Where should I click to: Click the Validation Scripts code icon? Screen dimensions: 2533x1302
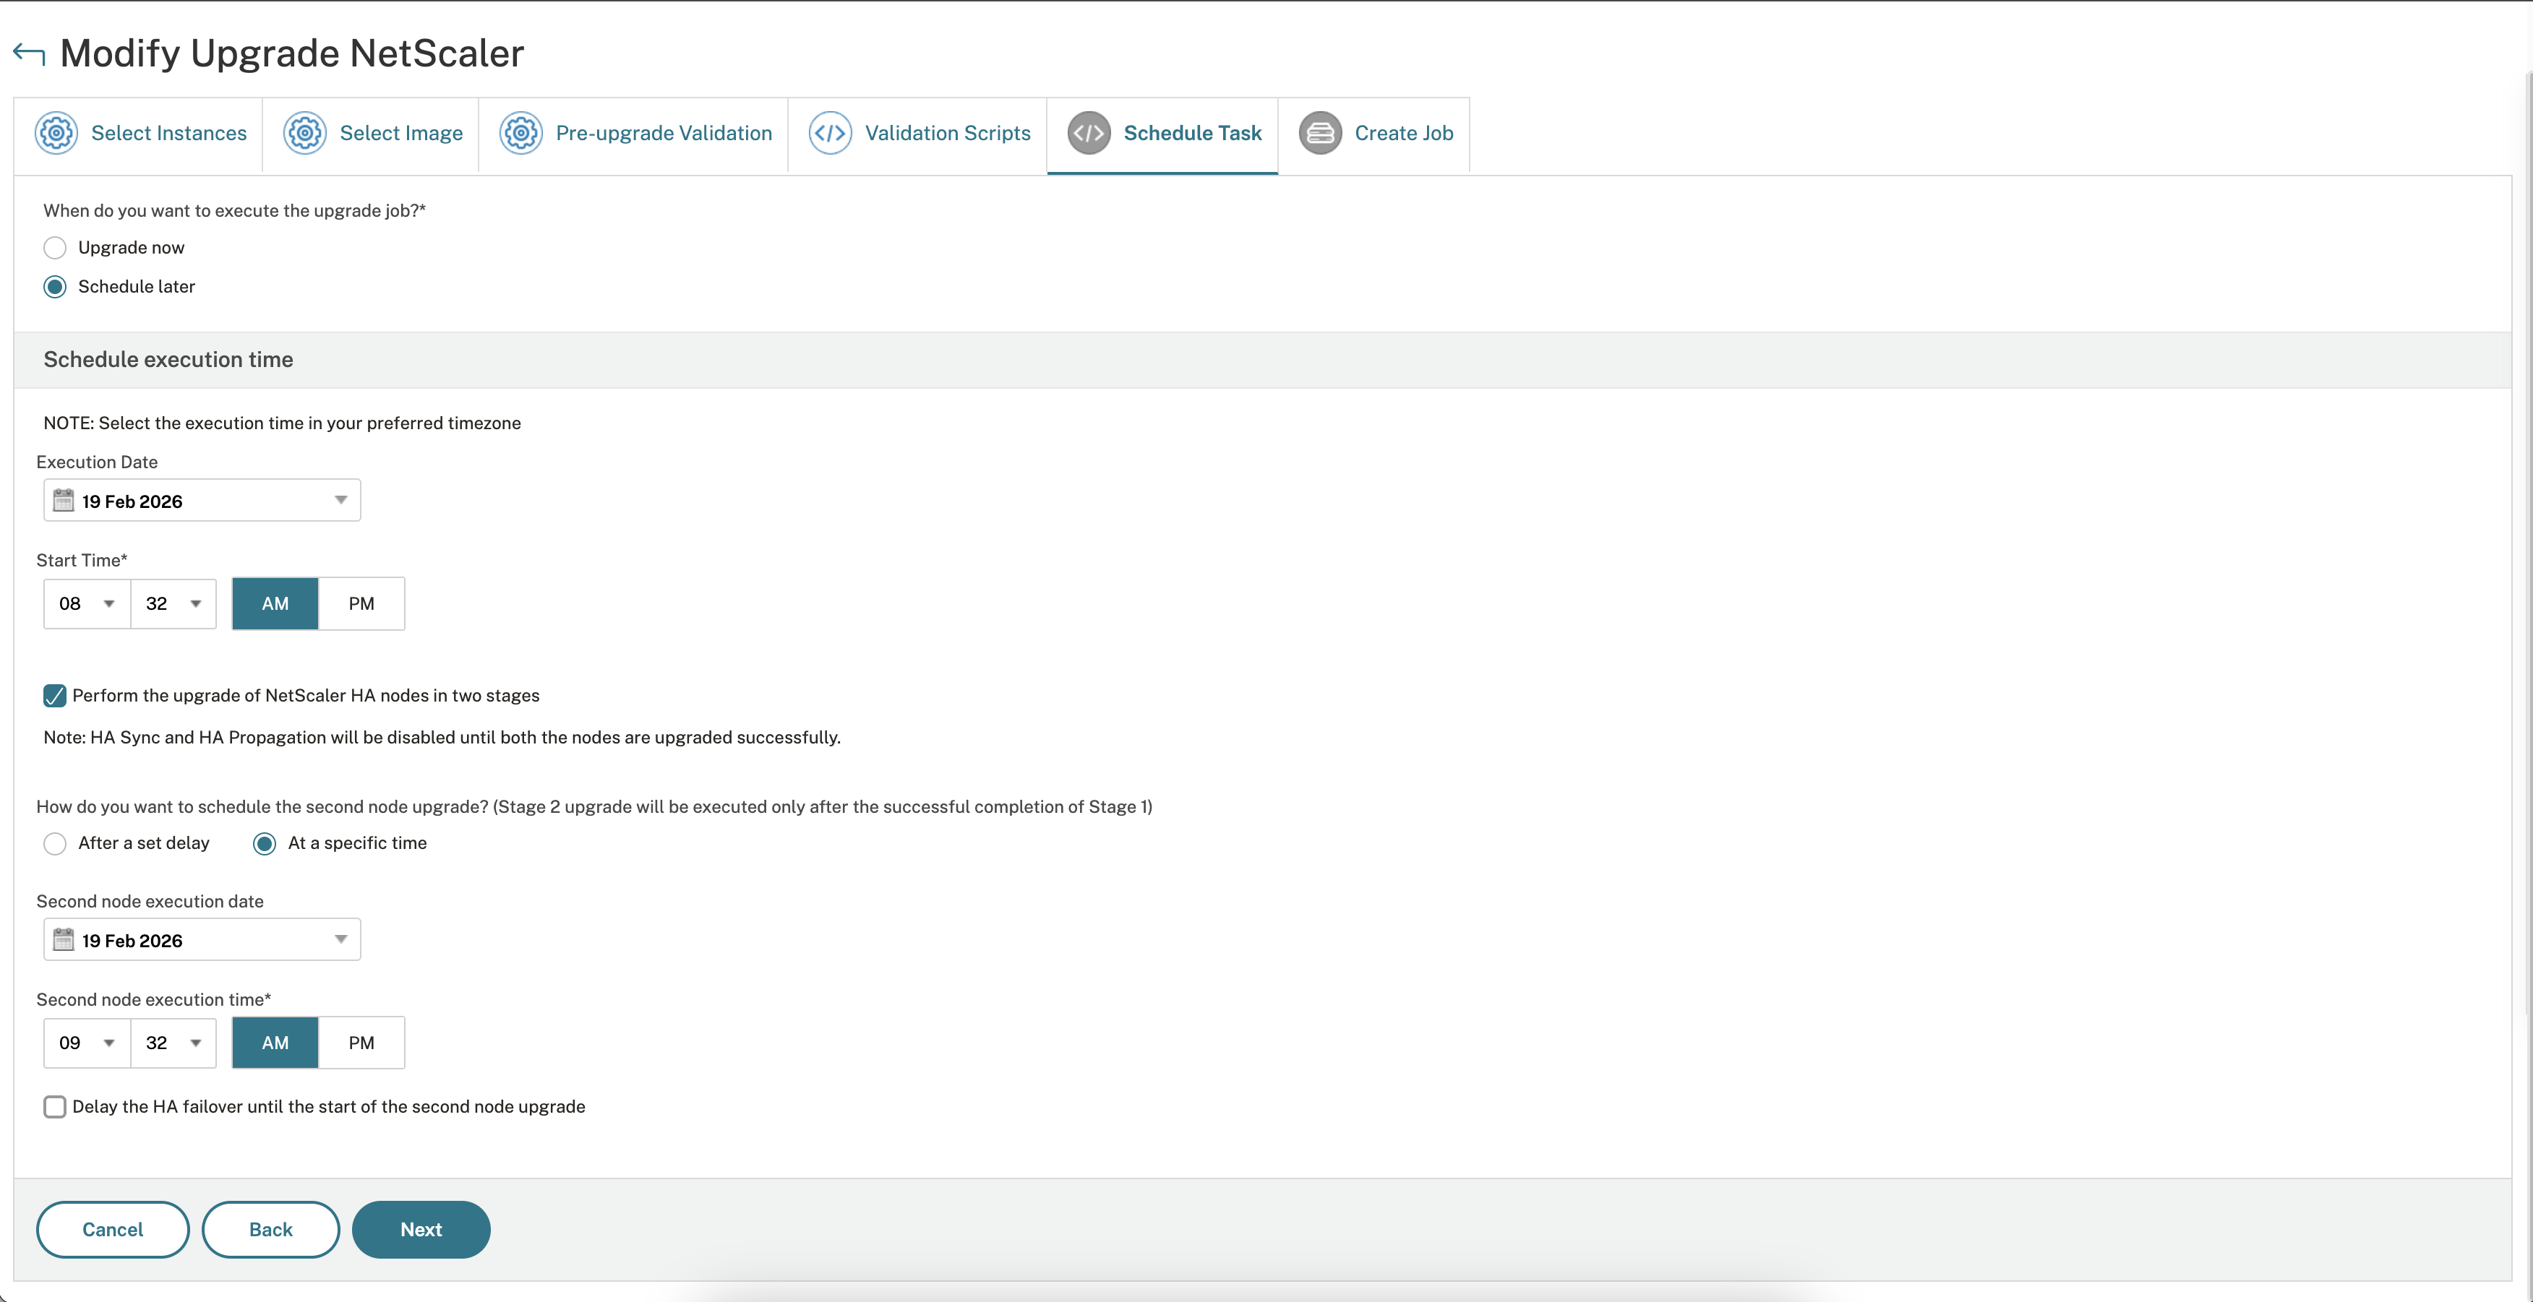[830, 133]
